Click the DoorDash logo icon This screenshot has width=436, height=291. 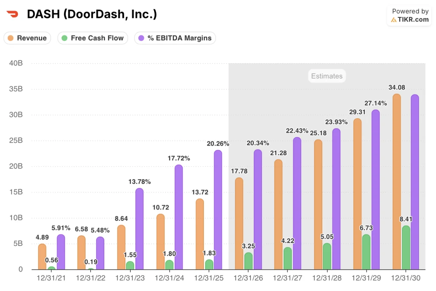point(12,14)
